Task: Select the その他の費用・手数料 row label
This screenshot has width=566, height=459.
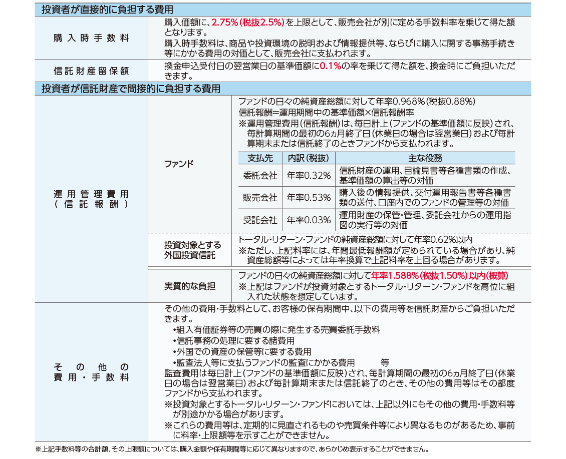Action: pyautogui.click(x=91, y=372)
